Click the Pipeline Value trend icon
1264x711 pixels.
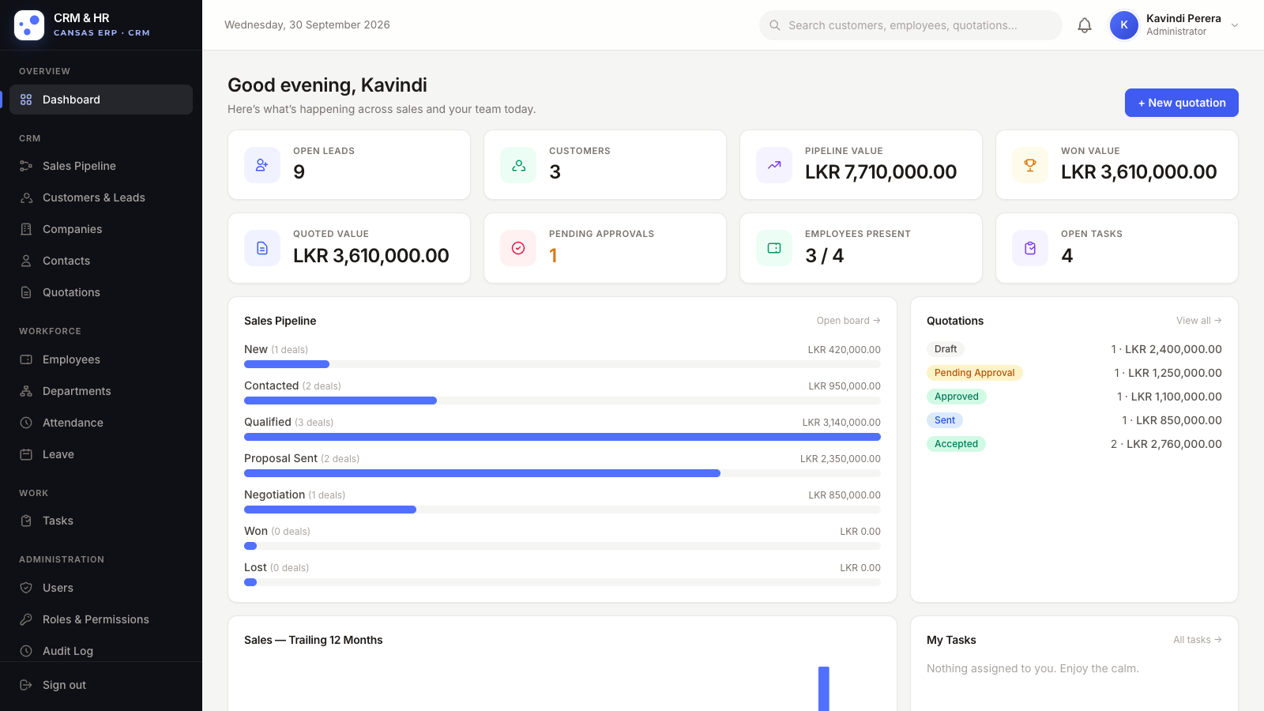[x=774, y=165]
